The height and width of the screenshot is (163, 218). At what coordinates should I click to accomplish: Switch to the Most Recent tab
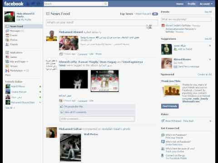[143, 14]
